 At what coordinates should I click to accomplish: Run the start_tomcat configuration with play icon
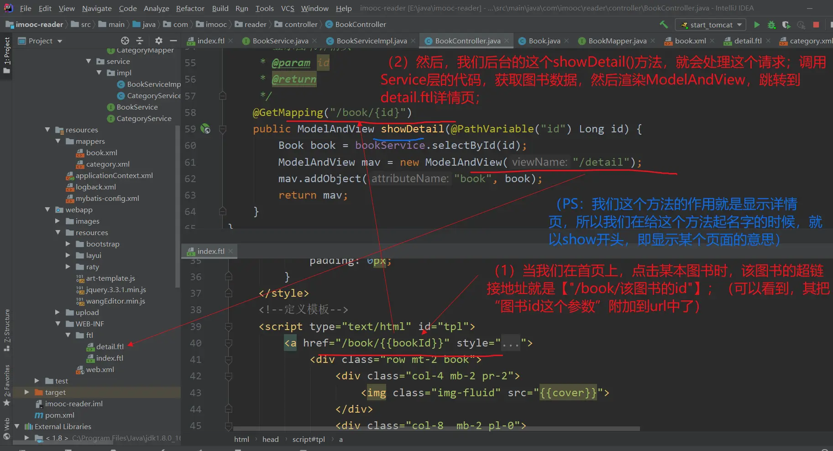tap(757, 25)
